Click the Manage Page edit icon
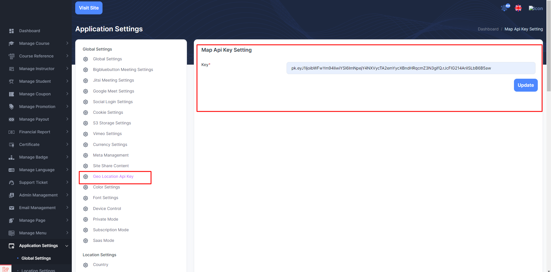The height and width of the screenshot is (272, 551). click(11, 220)
